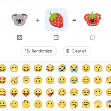Pick the partying face emoji
111x111 pixels.
point(14,80)
